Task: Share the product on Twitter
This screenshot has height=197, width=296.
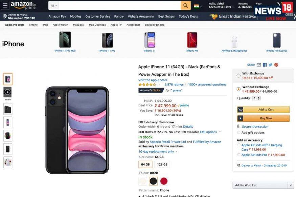Action: coord(270,65)
